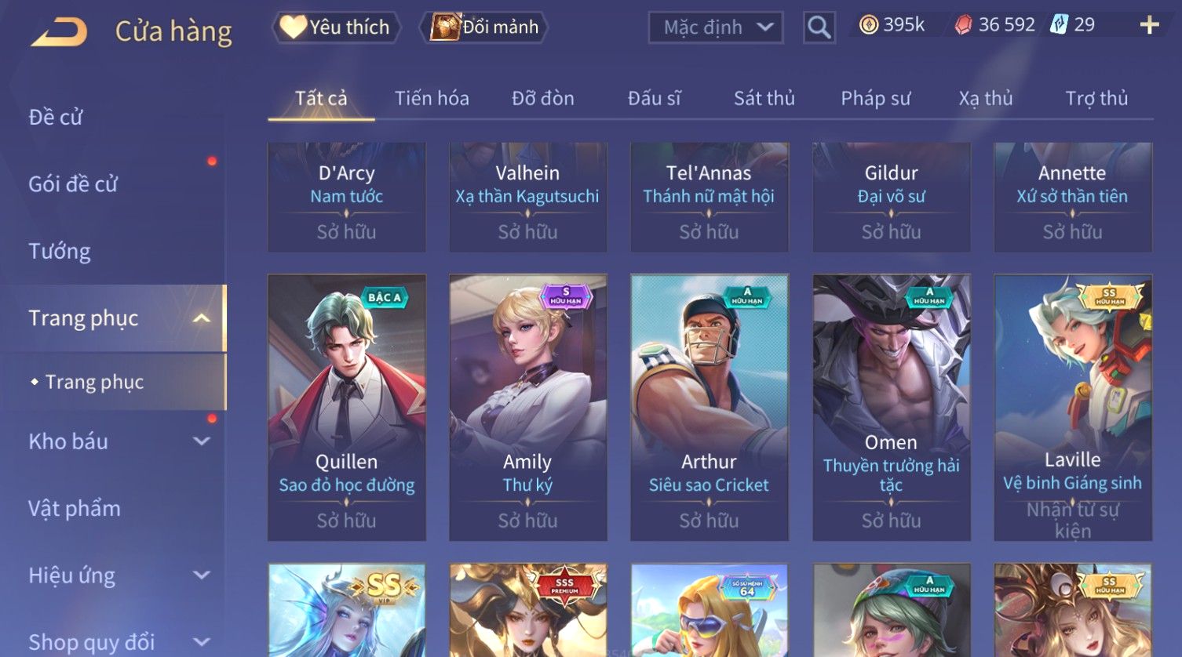
Task: Open the search magnifier icon
Action: tap(819, 28)
